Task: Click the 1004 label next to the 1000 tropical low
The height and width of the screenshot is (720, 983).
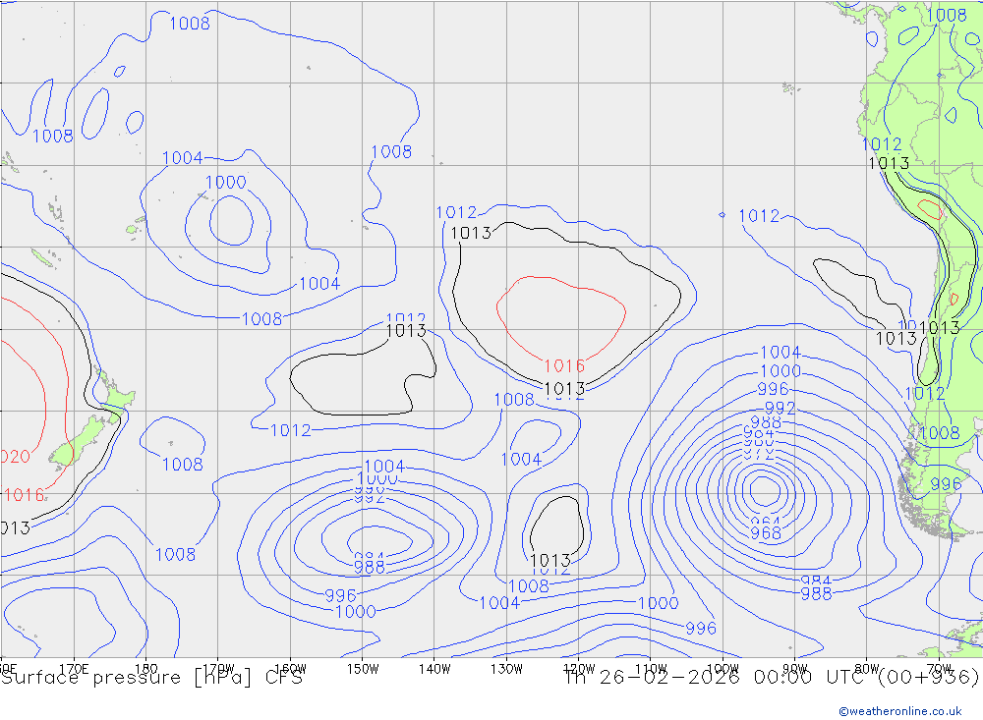Action: tap(183, 157)
